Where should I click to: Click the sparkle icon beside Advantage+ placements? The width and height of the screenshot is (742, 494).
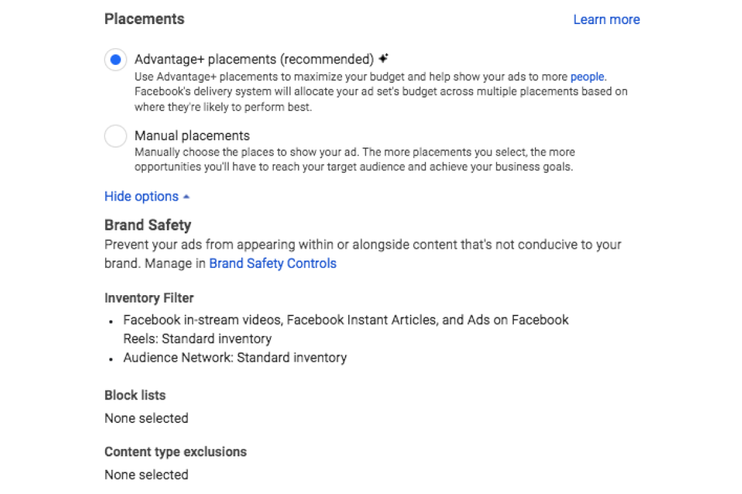tap(384, 59)
